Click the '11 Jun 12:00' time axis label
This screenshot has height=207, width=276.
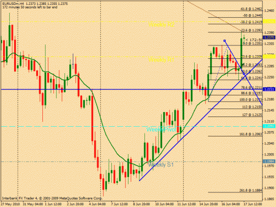pos(186,204)
